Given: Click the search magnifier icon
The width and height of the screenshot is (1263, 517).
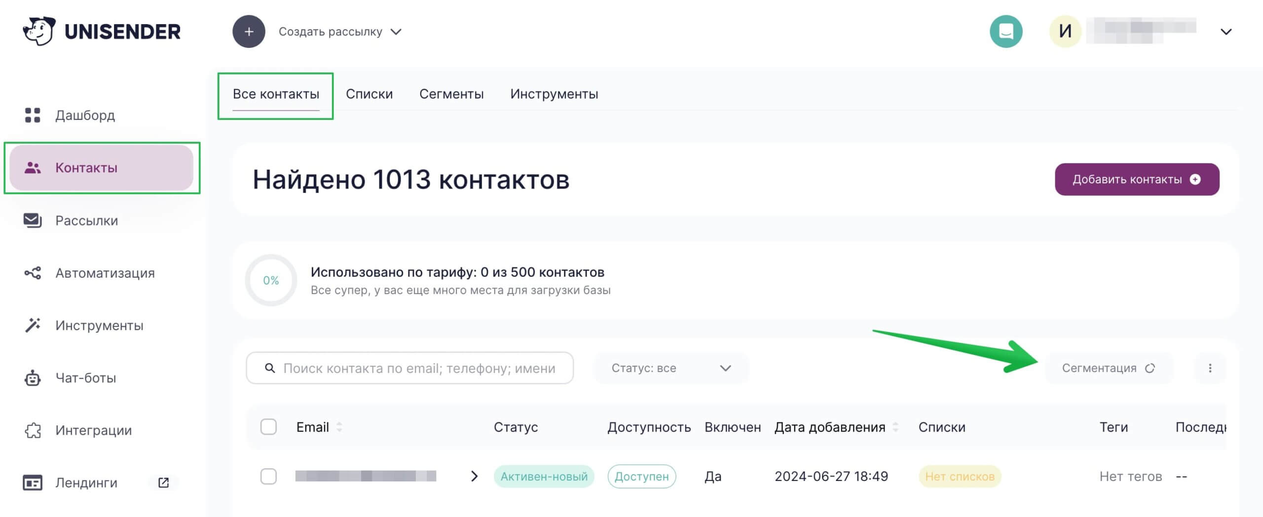Looking at the screenshot, I should point(270,368).
